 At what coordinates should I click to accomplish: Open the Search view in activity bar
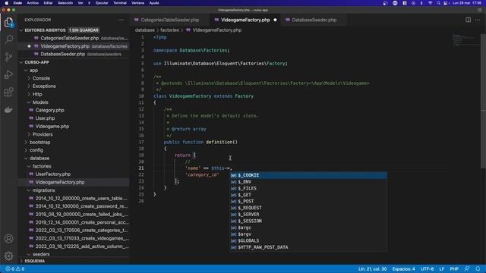point(8,39)
